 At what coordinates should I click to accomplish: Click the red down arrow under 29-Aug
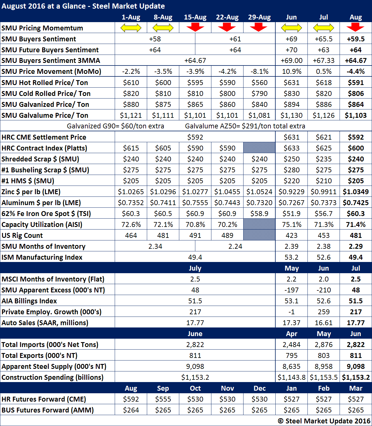(259, 28)
